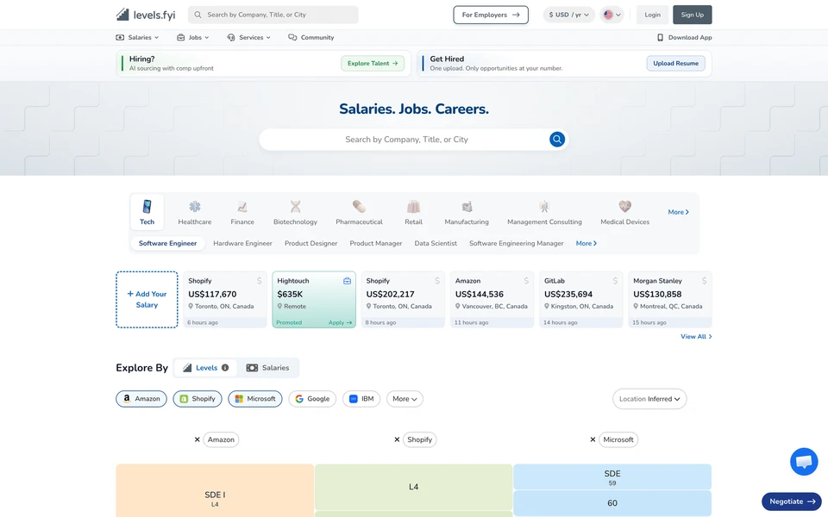Toggle the Amazon company chip
The width and height of the screenshot is (828, 517).
coord(141,399)
